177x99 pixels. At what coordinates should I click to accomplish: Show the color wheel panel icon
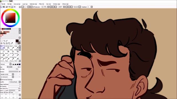[x=1, y=7]
